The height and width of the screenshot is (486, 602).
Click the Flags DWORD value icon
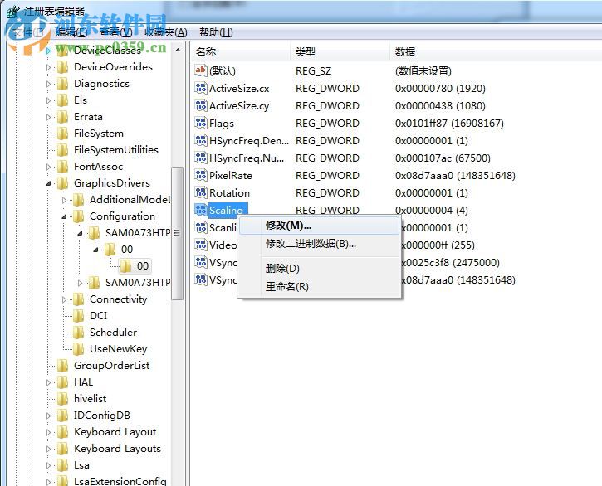(x=201, y=123)
